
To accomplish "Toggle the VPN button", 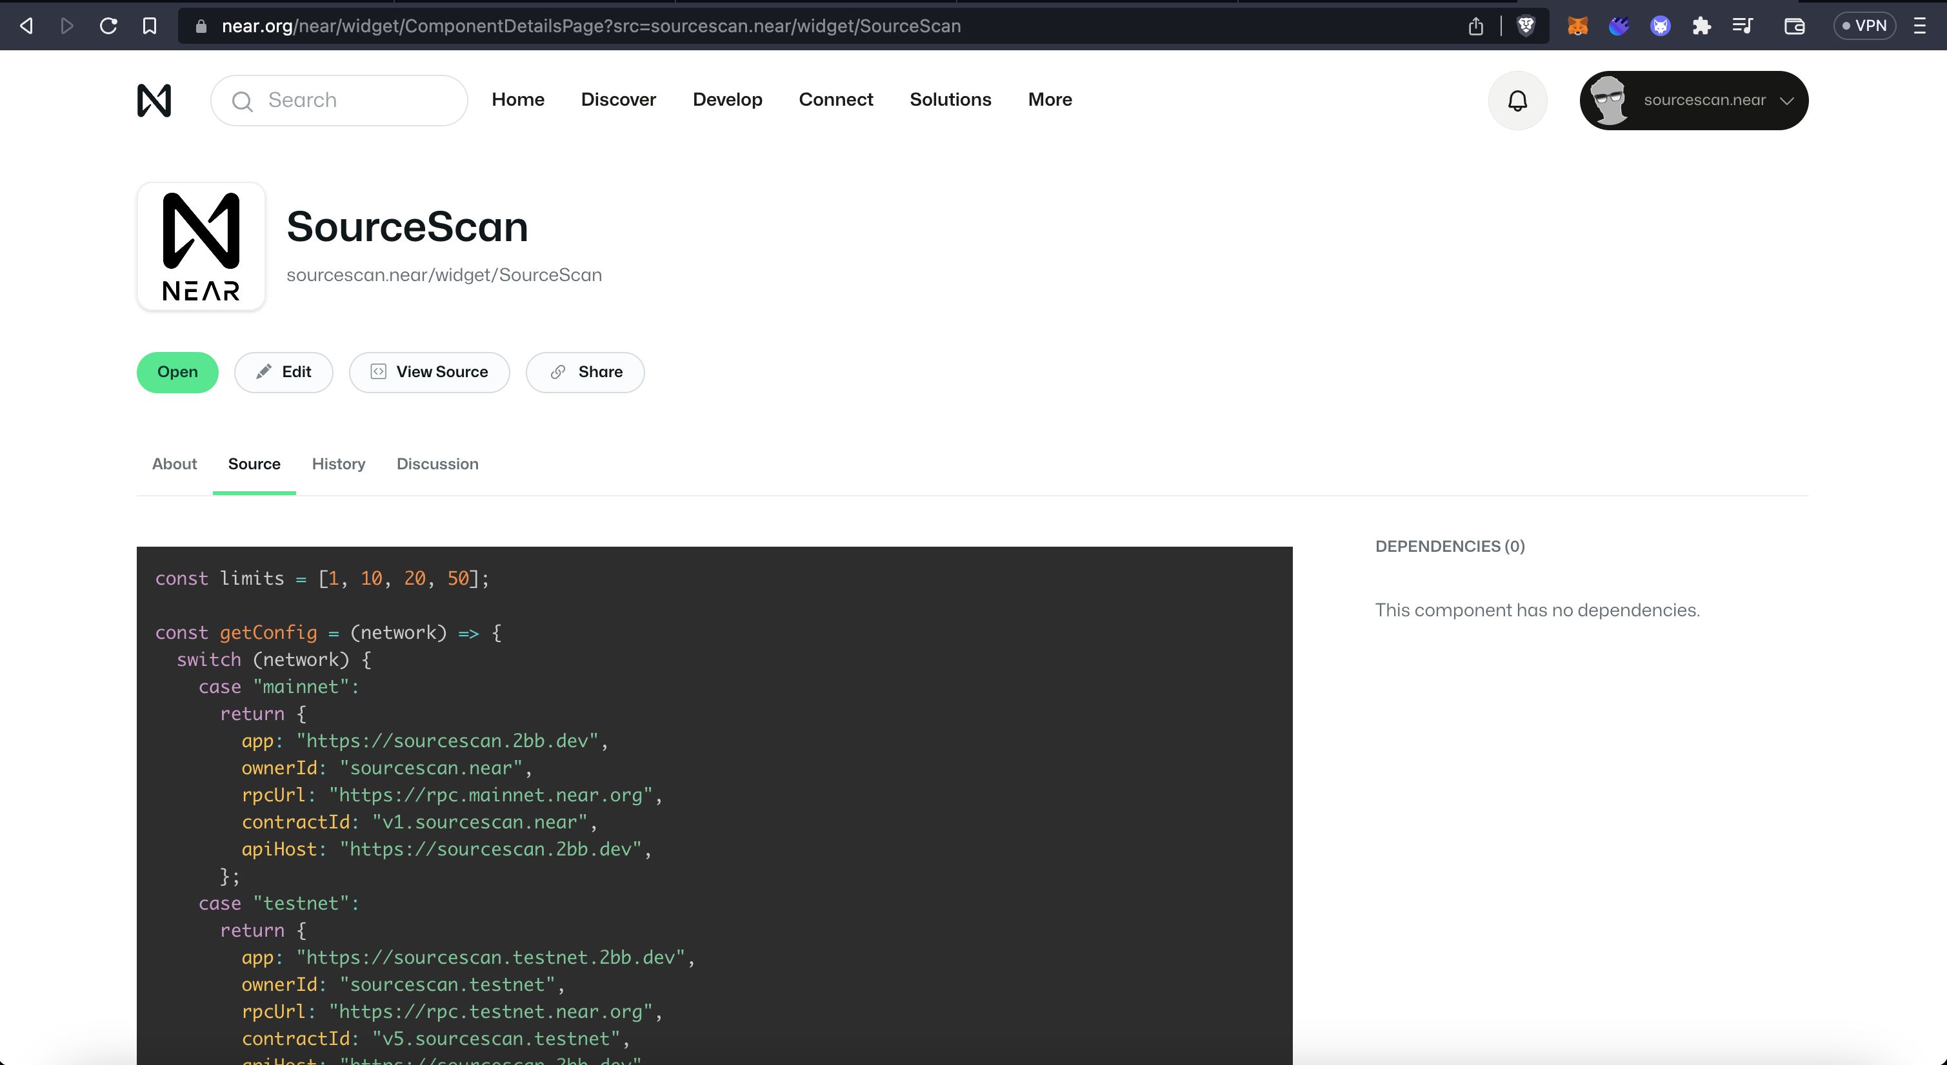I will pyautogui.click(x=1864, y=26).
